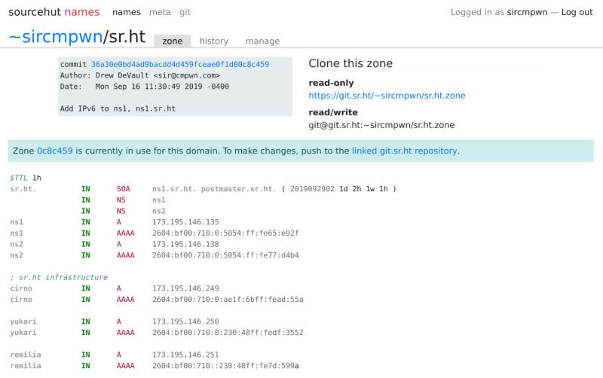Click the sr.ht infrastructure comment line
The height and width of the screenshot is (378, 603).
59,277
